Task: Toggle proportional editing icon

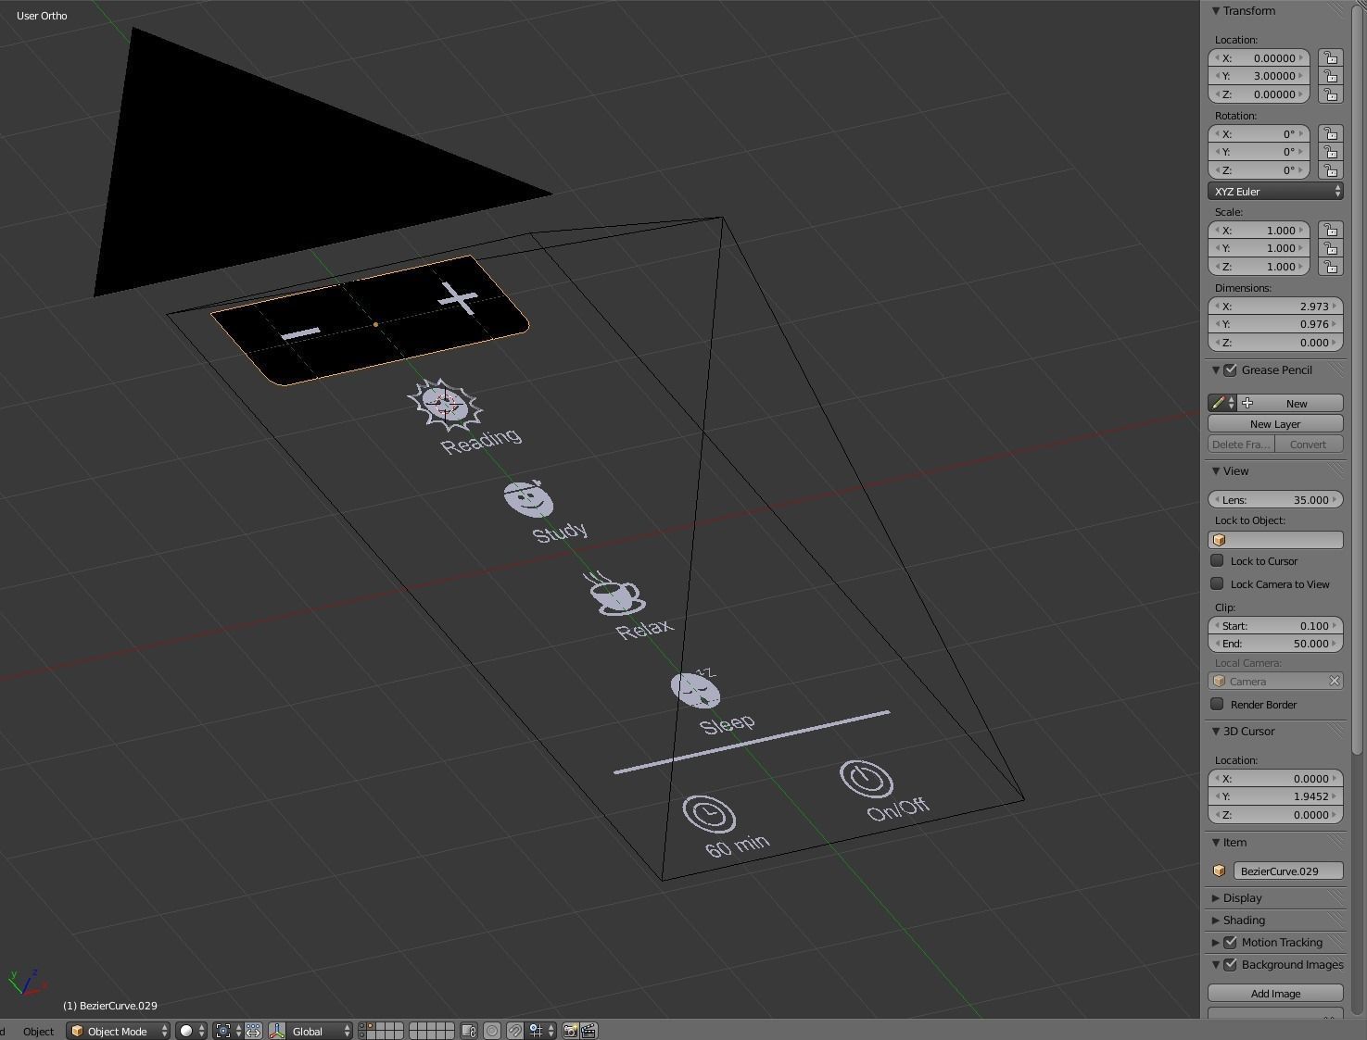Action: (492, 1031)
